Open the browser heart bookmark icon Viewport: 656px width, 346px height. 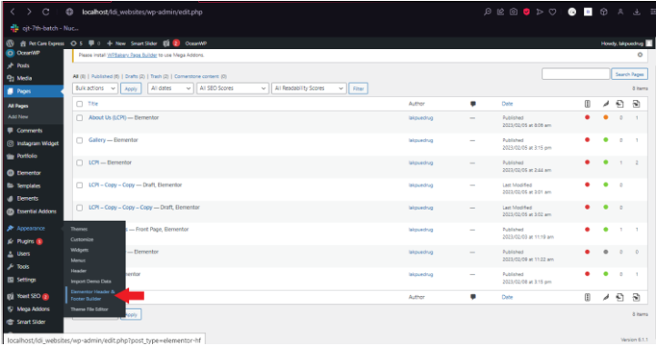click(552, 12)
